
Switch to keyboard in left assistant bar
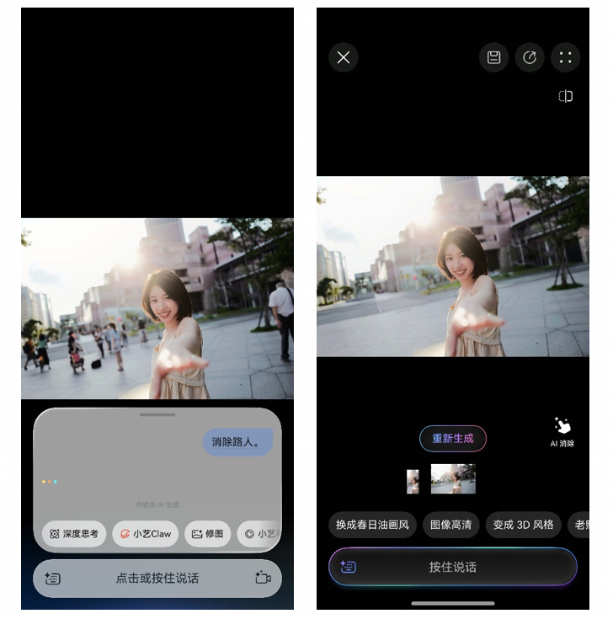pyautogui.click(x=52, y=579)
